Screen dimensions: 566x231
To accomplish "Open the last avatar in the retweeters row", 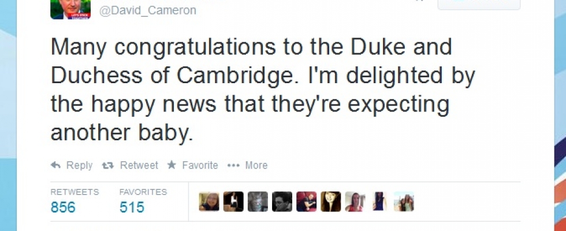I will (404, 202).
